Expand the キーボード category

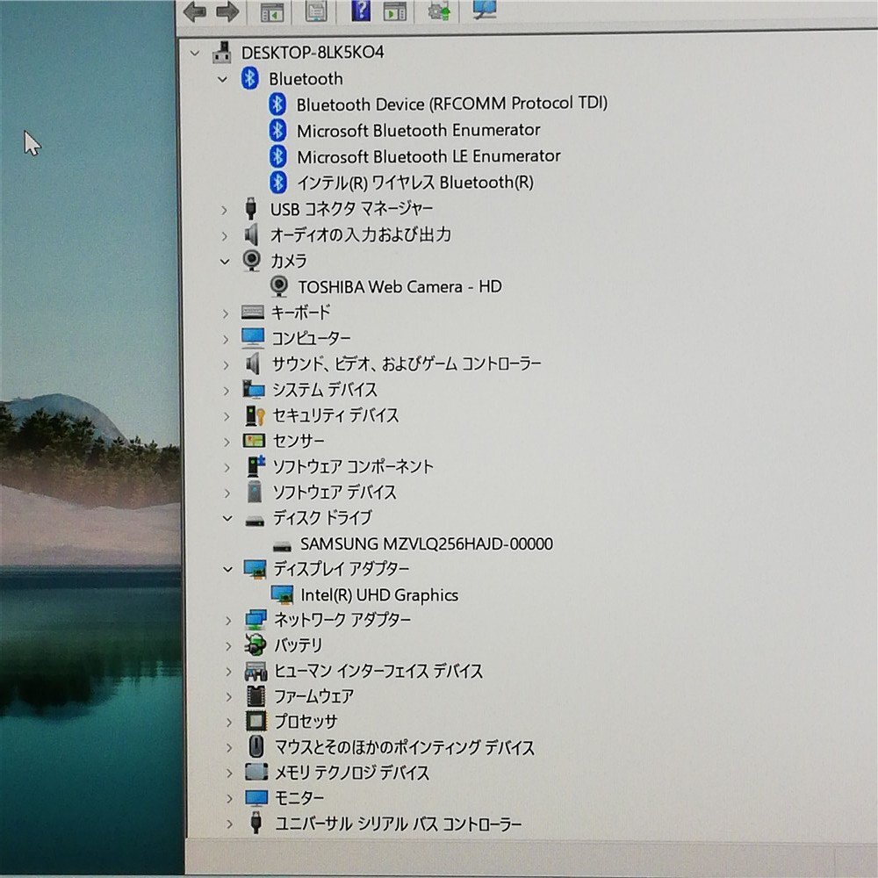click(226, 313)
